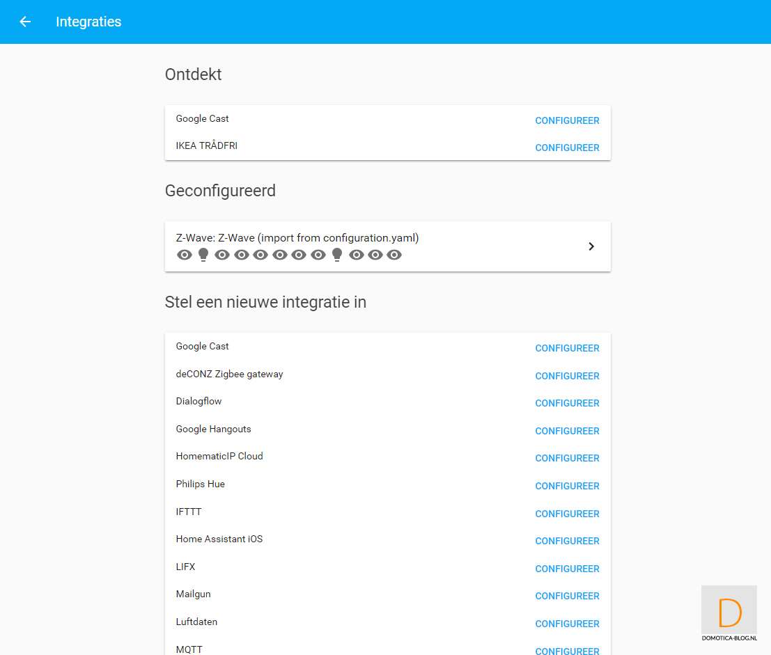Click Configureer for LIFX
The width and height of the screenshot is (771, 655).
point(567,569)
